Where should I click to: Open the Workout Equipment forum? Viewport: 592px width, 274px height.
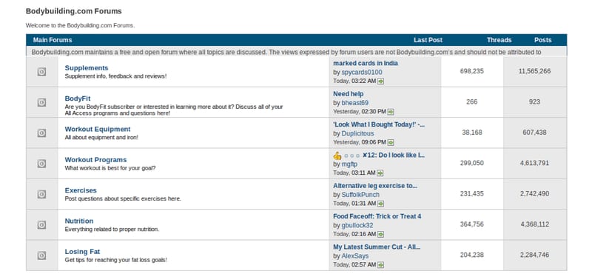98,130
